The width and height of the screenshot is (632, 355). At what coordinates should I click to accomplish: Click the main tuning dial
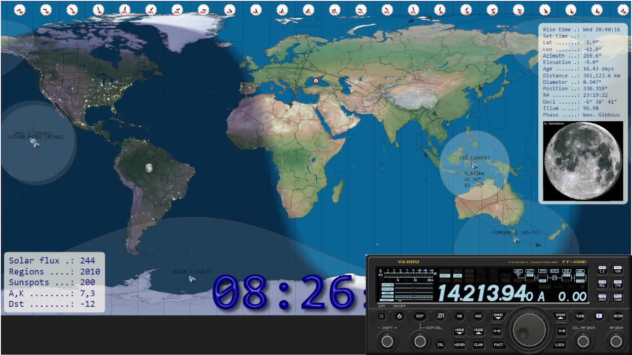(529, 330)
